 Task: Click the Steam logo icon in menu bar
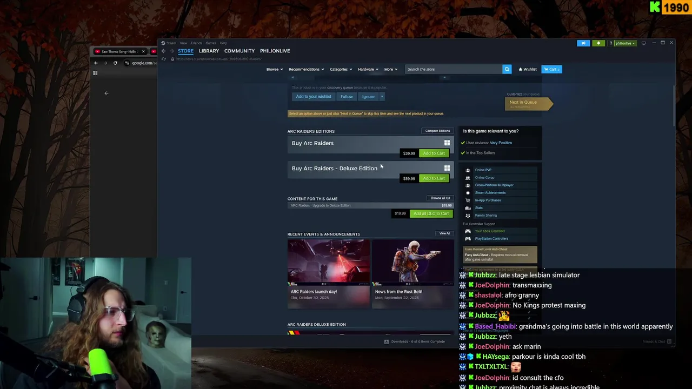pyautogui.click(x=163, y=43)
